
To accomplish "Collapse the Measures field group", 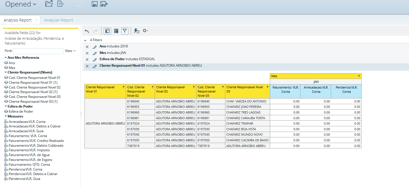I will pyautogui.click(x=6, y=116).
